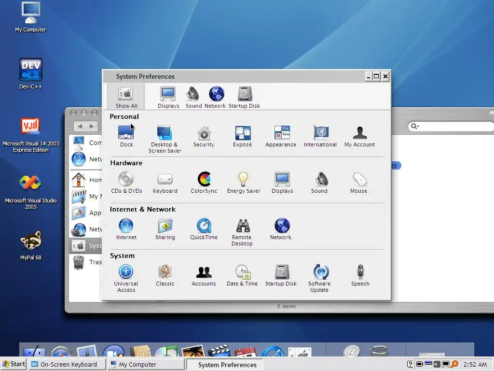
Task: Open Software Update preferences
Action: pos(320,279)
